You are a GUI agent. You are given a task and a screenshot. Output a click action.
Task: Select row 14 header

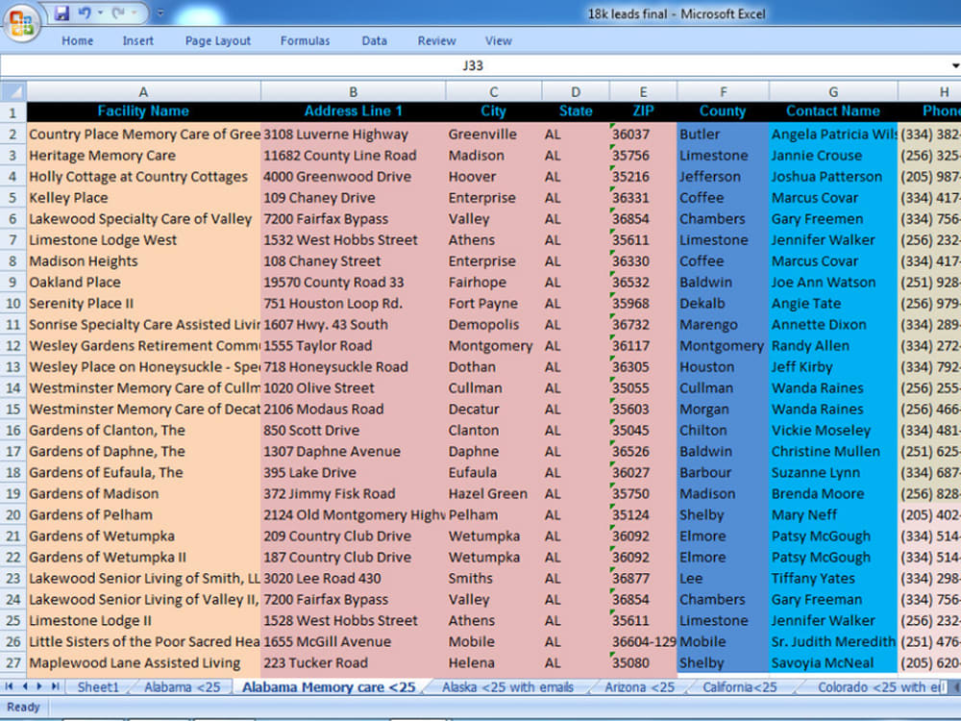click(12, 388)
